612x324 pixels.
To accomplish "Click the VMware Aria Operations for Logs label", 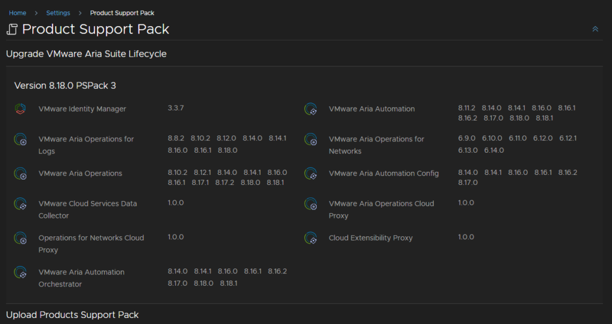I will [x=86, y=145].
